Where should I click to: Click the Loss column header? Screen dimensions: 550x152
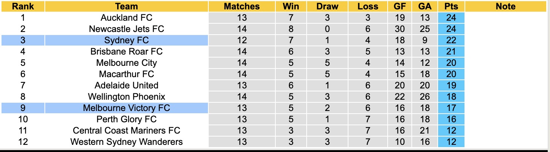(x=368, y=6)
